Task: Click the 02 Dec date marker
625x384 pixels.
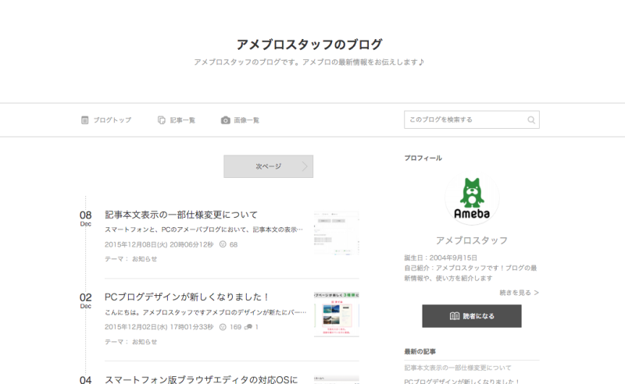Action: tap(86, 300)
